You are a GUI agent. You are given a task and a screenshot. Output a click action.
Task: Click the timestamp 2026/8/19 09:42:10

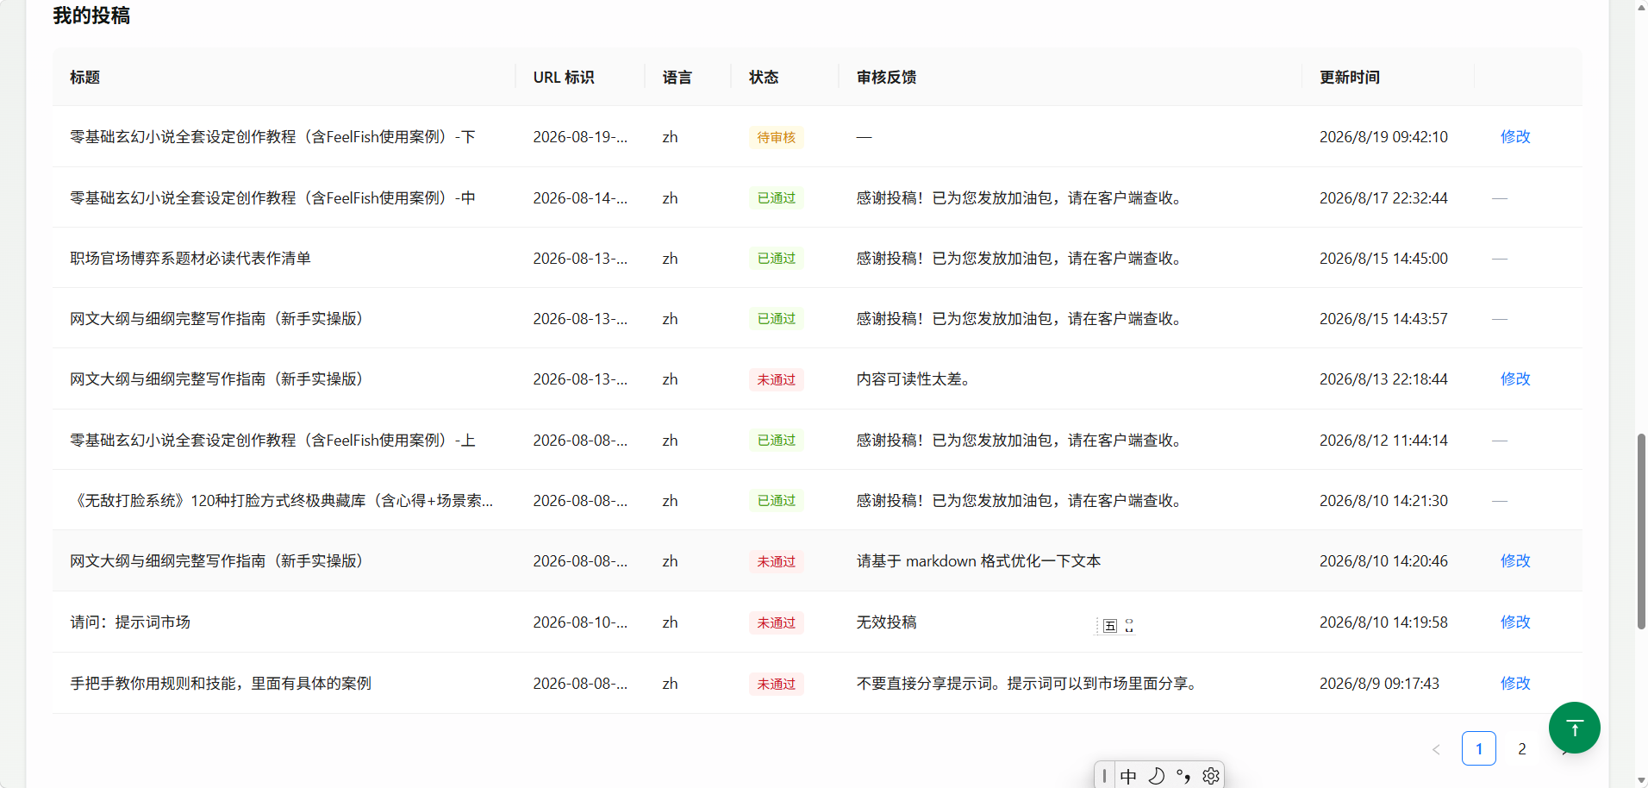[x=1383, y=137]
